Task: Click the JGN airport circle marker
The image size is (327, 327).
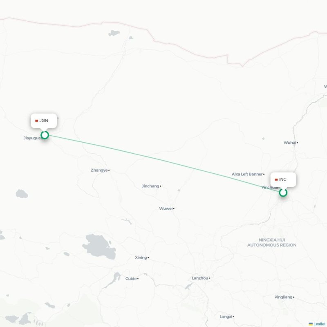Action: [x=45, y=135]
